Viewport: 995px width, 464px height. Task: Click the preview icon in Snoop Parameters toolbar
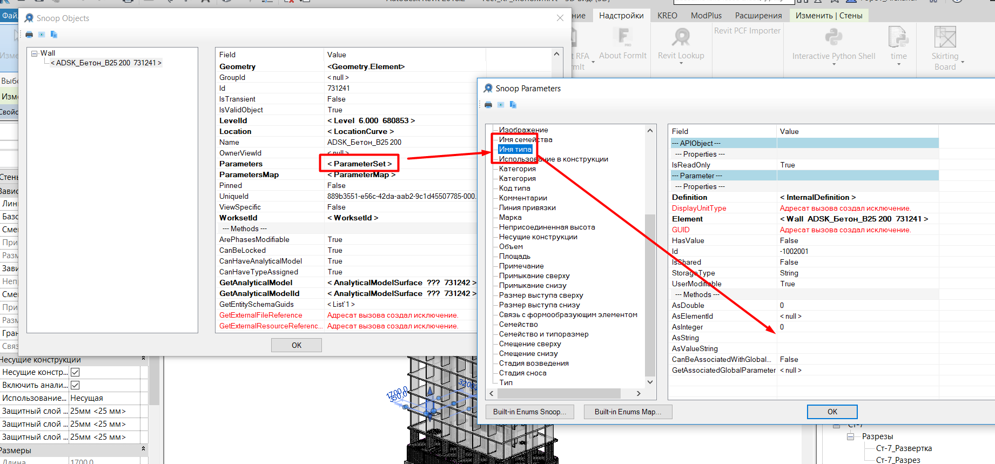click(x=501, y=105)
